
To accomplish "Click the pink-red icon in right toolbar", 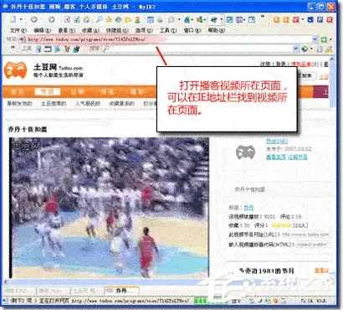I will point(296,19).
